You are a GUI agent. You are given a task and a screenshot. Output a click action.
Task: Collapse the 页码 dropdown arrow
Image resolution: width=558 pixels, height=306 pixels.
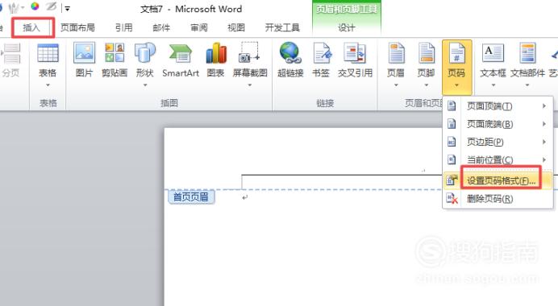click(456, 85)
